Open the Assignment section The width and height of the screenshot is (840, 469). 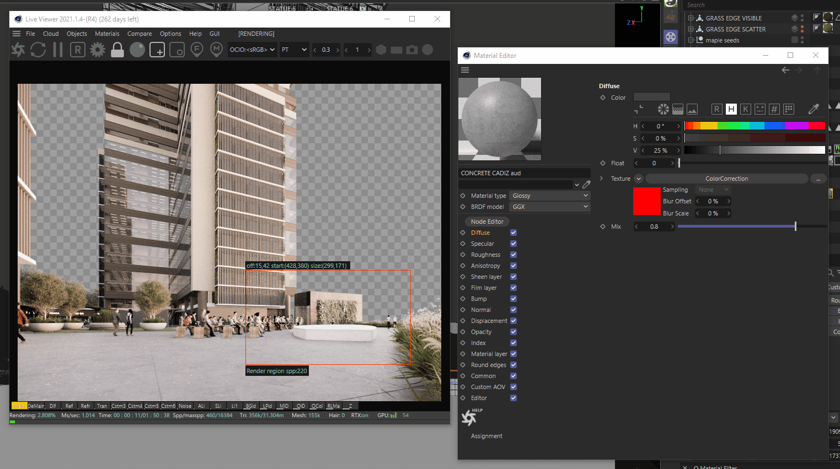[x=486, y=436]
